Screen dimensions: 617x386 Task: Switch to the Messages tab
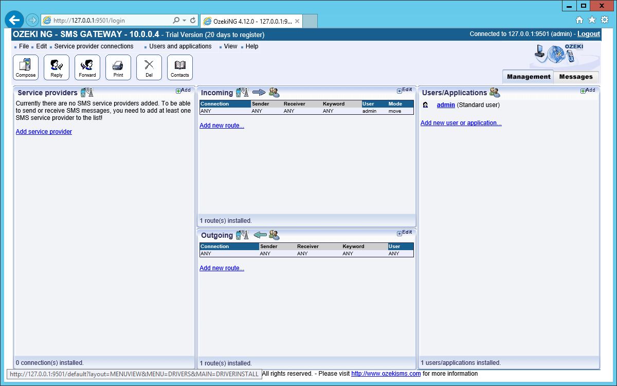(576, 77)
